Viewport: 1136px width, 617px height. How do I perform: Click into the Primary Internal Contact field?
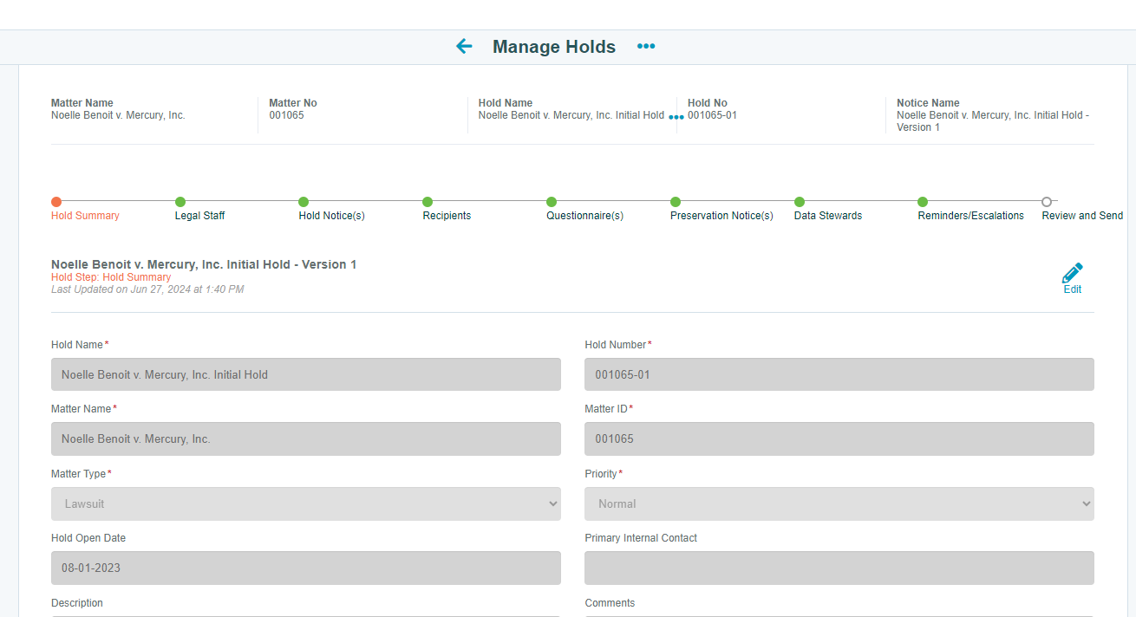click(x=839, y=568)
